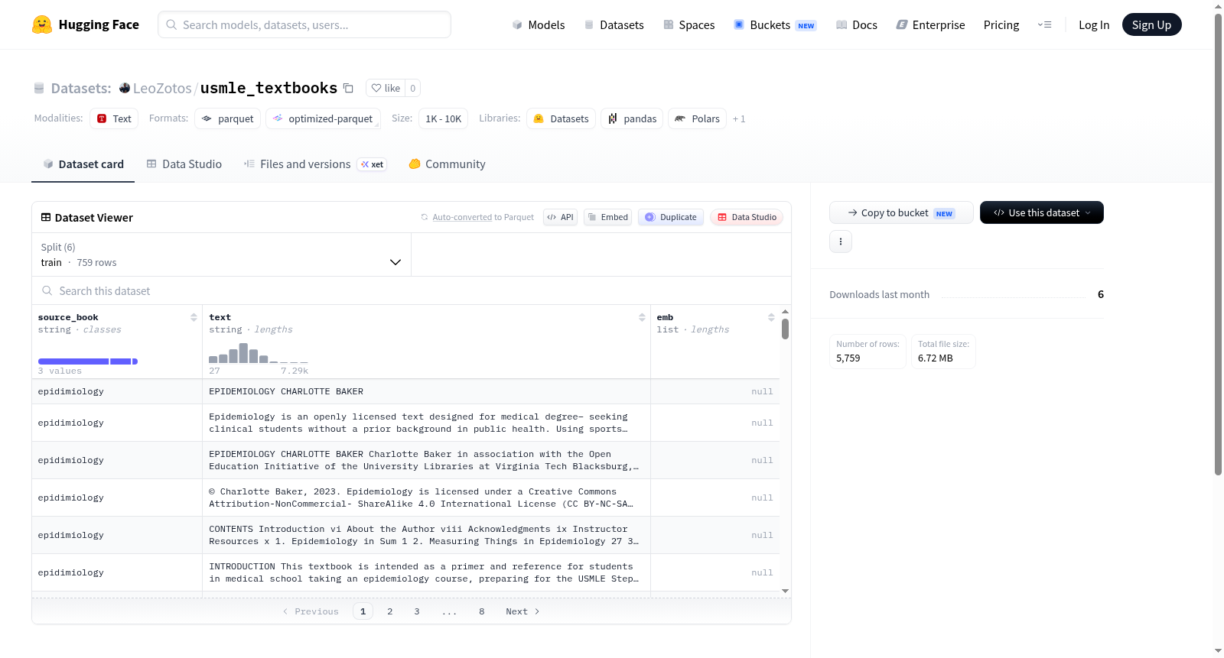The width and height of the screenshot is (1224, 658).
Task: Click the search magnifier icon in top bar
Action: [171, 24]
